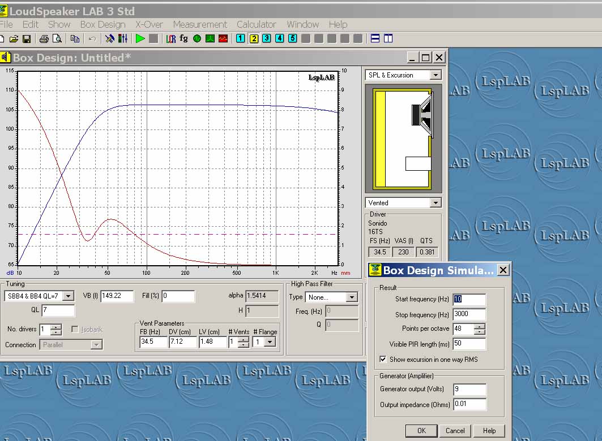Expand the Vented box type dropdown
Image resolution: width=602 pixels, height=441 pixels.
(435, 203)
